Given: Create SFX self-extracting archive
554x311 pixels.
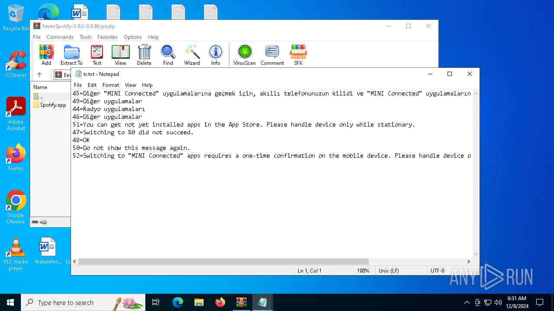Looking at the screenshot, I should (298, 55).
